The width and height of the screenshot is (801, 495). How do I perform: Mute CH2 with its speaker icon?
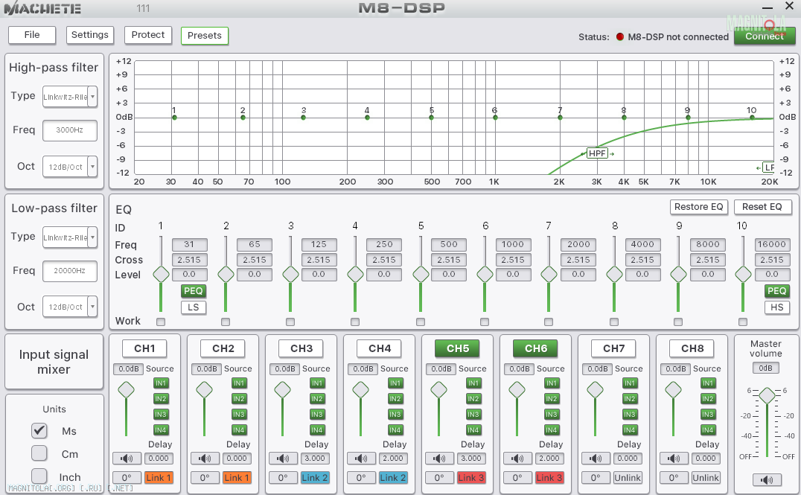204,459
